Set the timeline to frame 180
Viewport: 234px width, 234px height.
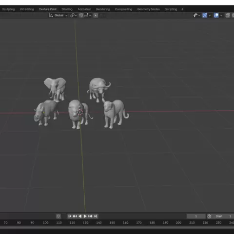pos(152,223)
